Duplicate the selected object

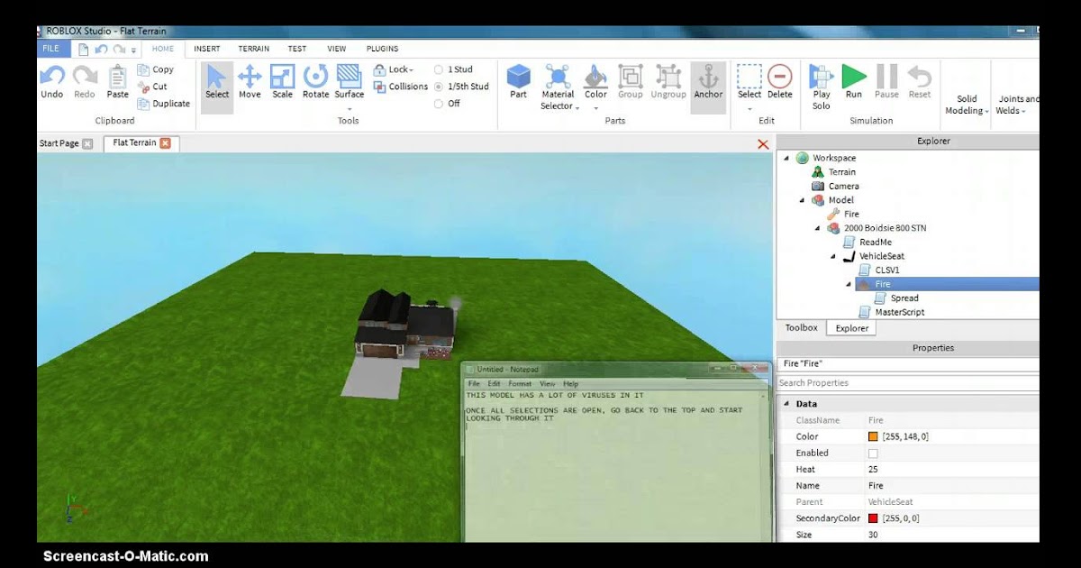coord(163,104)
